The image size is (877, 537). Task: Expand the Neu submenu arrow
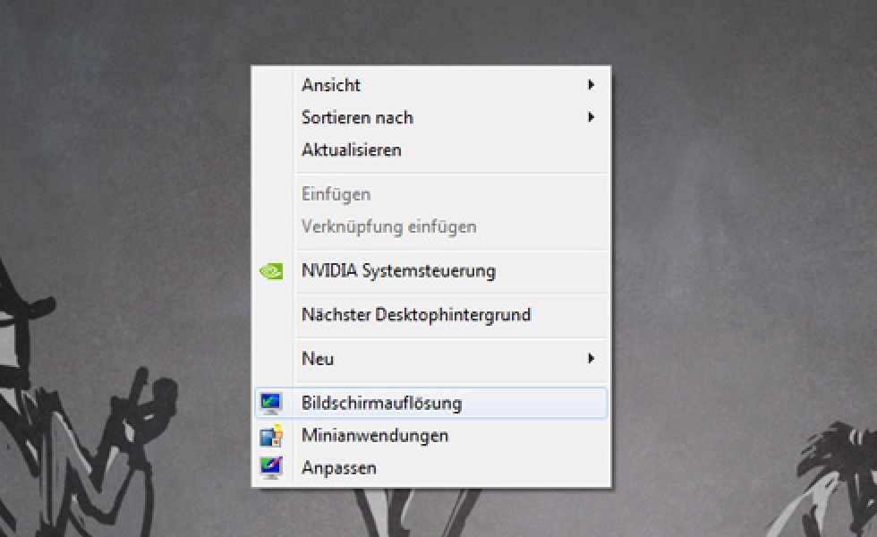(x=591, y=359)
